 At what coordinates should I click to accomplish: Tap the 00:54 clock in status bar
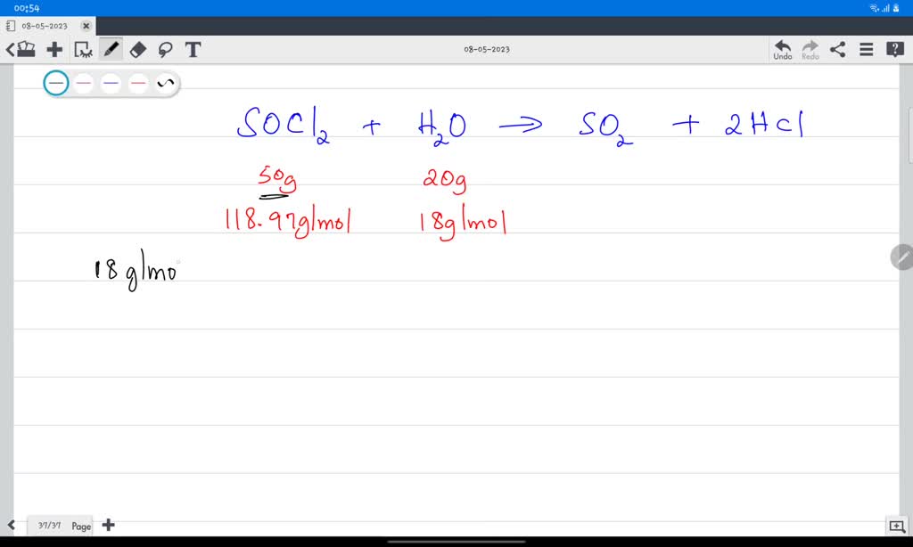pyautogui.click(x=27, y=8)
